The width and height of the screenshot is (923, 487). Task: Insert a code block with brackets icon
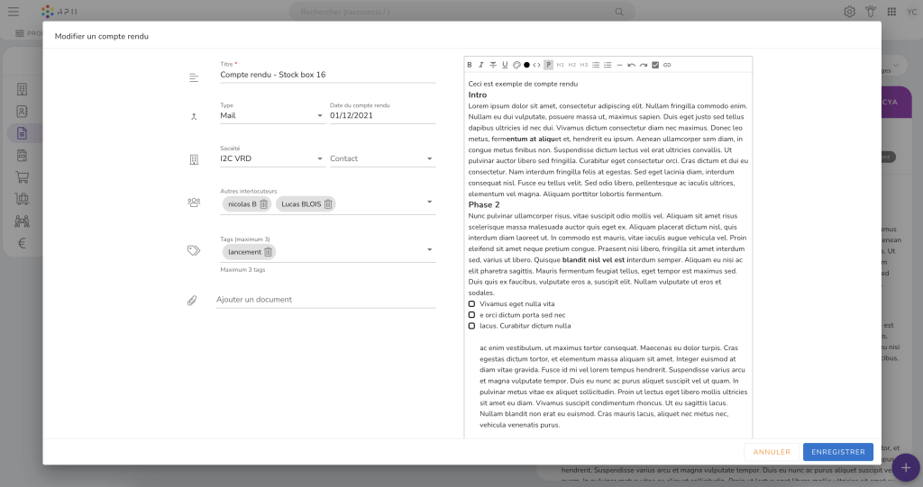pyautogui.click(x=537, y=65)
